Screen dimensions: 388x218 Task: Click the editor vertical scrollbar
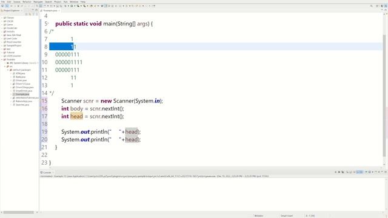coord(384,95)
